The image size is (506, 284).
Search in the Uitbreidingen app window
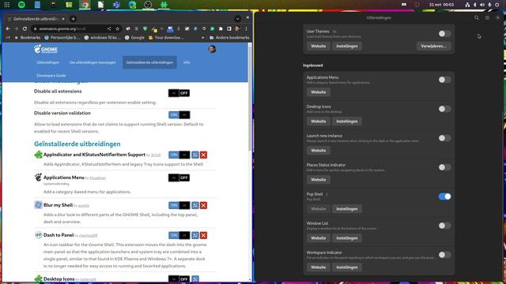pyautogui.click(x=477, y=17)
